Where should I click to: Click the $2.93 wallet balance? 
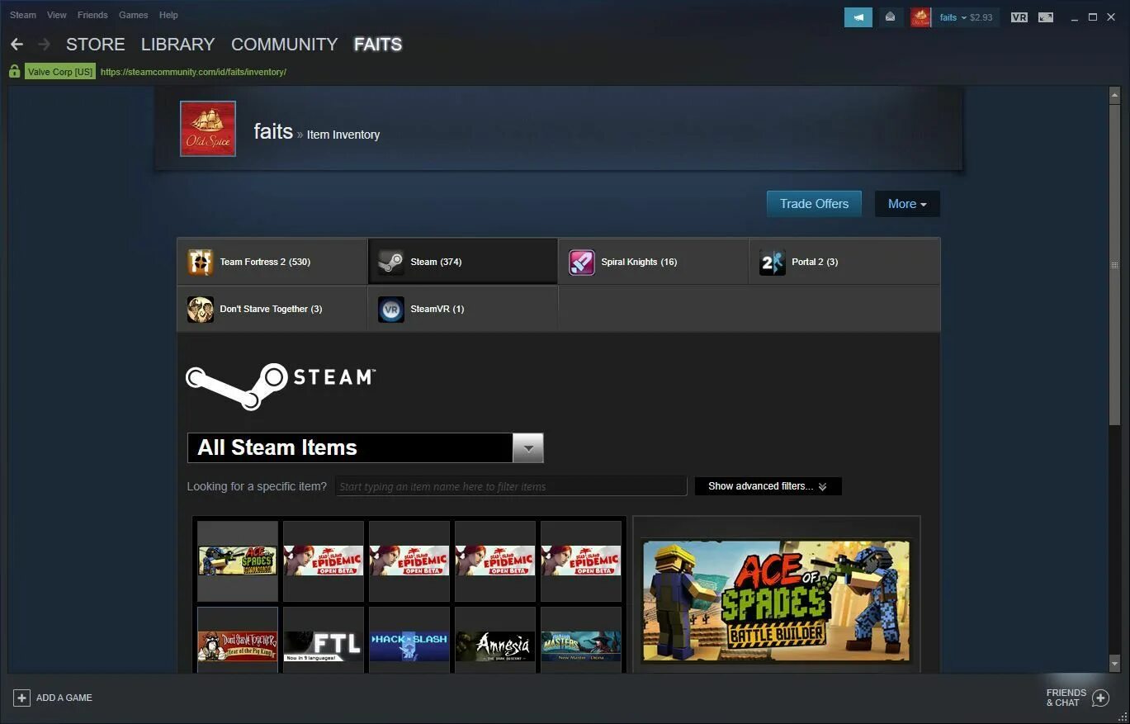981,17
